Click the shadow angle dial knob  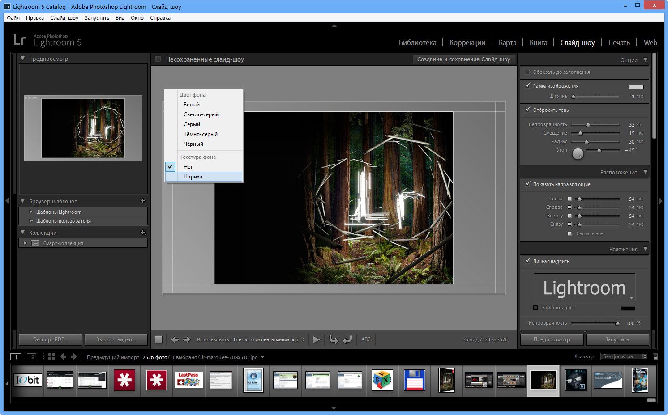[578, 154]
